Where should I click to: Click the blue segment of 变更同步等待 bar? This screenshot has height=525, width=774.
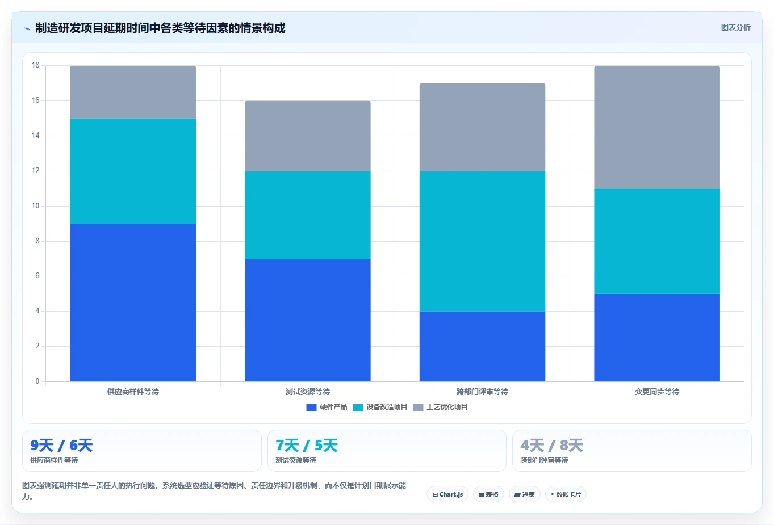(x=657, y=338)
